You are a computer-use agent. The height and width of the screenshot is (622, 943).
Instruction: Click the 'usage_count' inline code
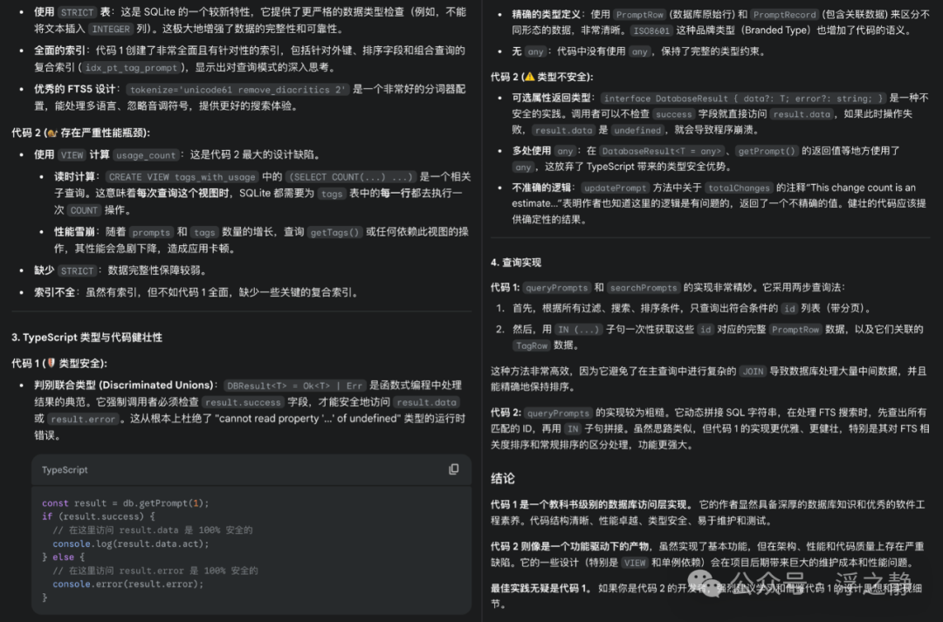(146, 155)
